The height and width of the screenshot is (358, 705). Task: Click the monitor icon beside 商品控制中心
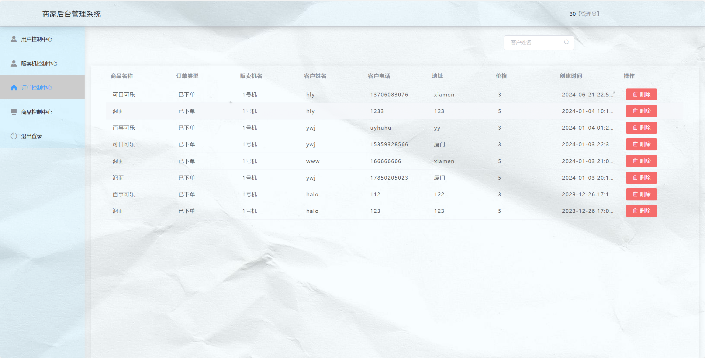pyautogui.click(x=14, y=112)
